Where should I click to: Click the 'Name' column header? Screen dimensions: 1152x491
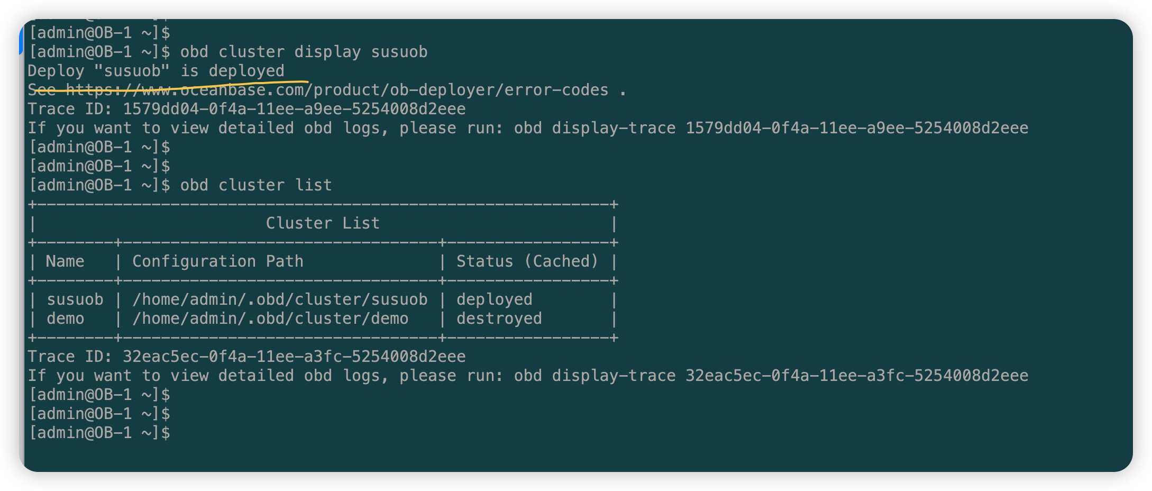[65, 261]
